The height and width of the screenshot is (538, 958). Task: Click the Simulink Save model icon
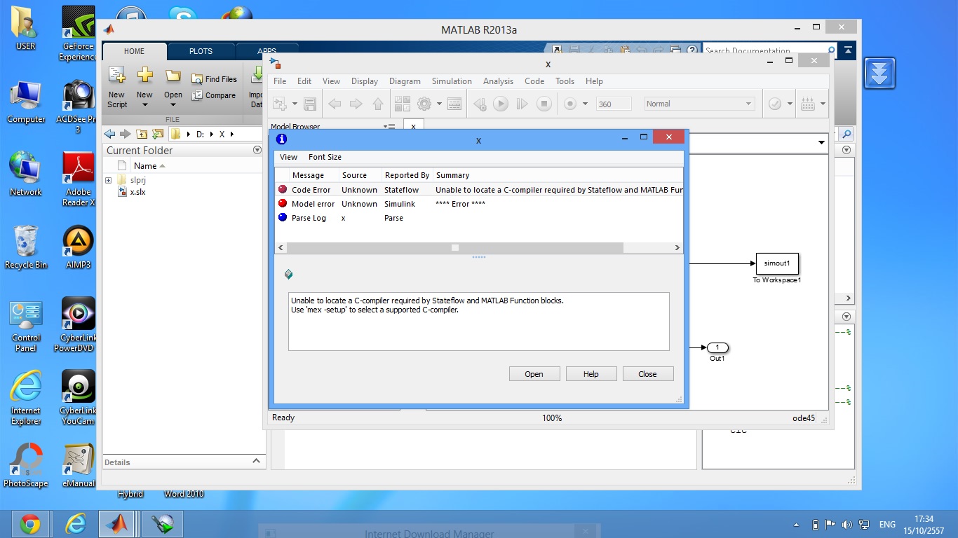310,104
